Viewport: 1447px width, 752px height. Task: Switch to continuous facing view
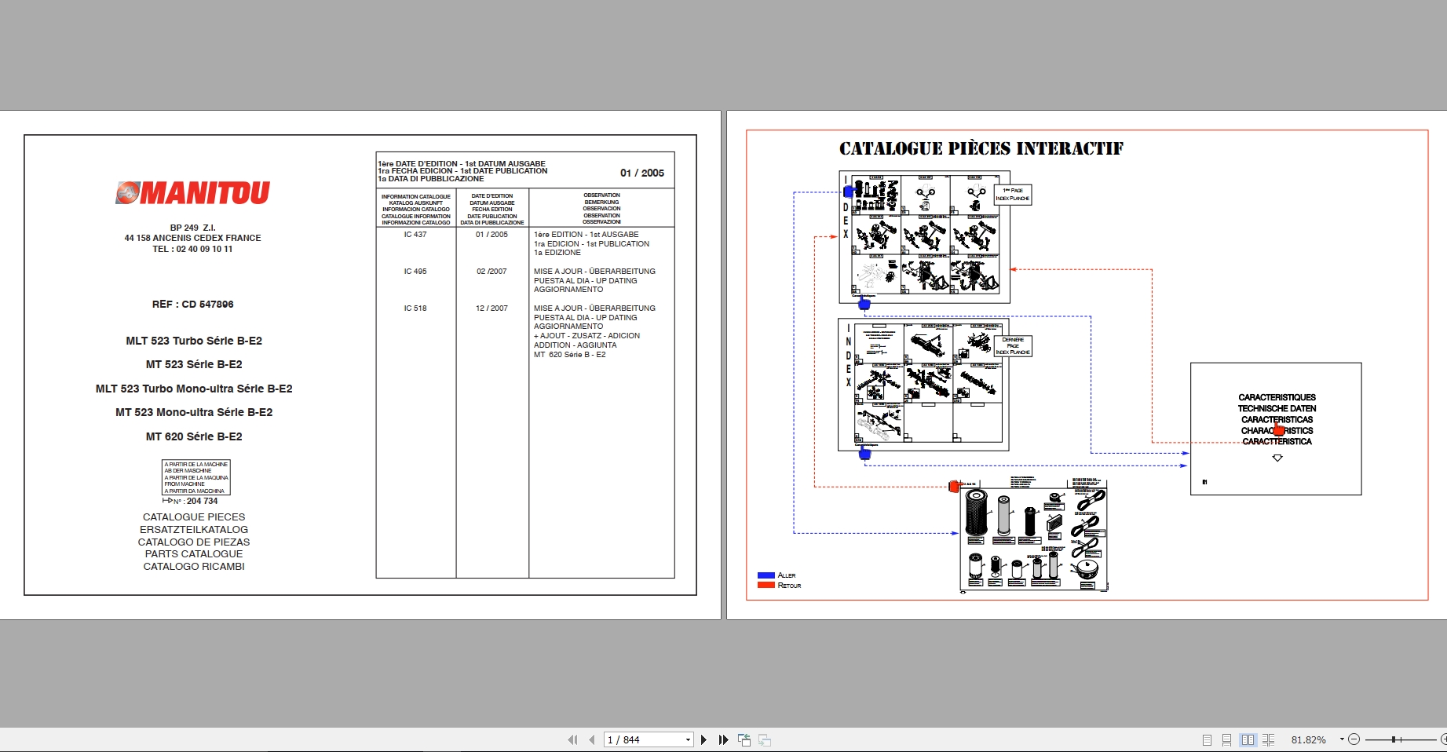point(1268,739)
